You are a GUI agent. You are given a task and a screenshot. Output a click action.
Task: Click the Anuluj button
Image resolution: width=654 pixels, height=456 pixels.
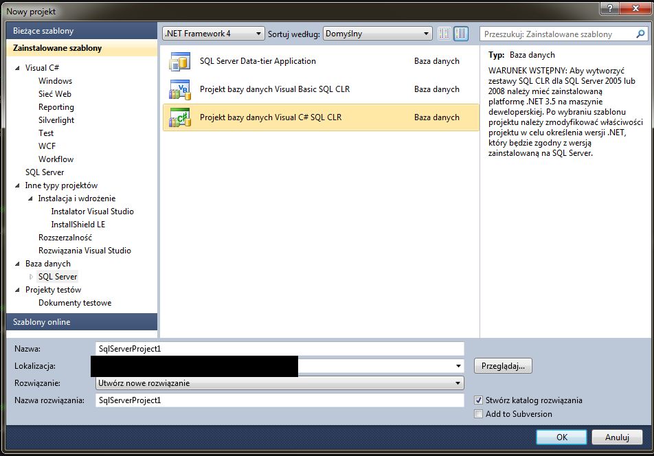(617, 437)
